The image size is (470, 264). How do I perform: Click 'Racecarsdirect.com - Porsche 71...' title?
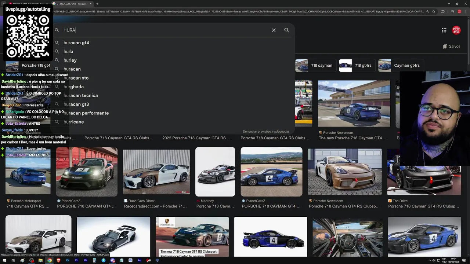156,206
